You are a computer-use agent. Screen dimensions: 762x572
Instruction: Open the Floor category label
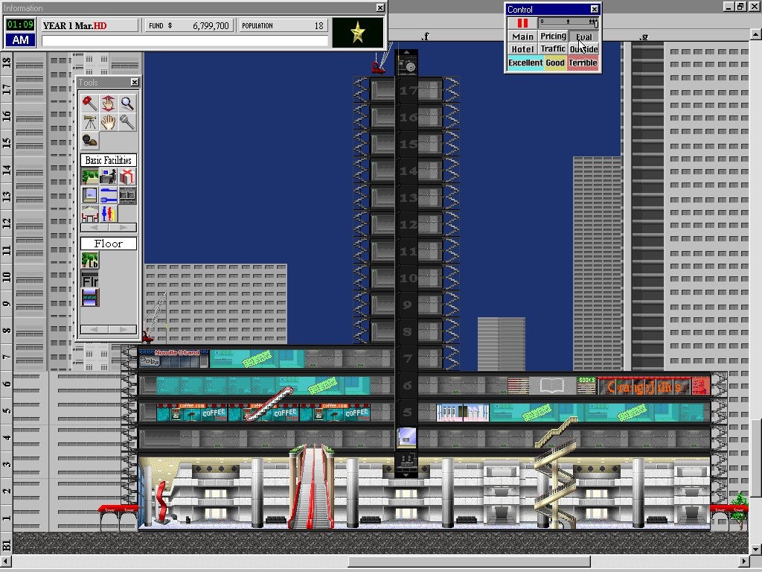[109, 244]
